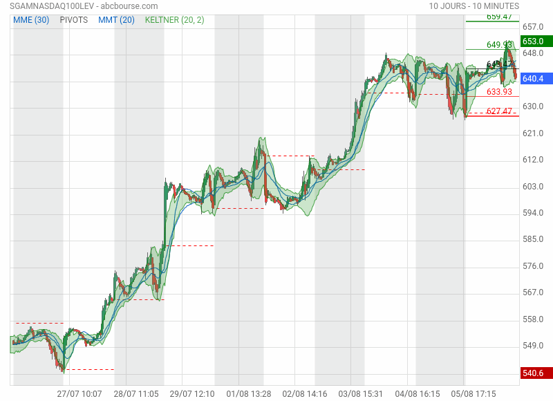Click the 649.93 resistance pivot label
Screen dimensions: 553x401
[x=499, y=45]
